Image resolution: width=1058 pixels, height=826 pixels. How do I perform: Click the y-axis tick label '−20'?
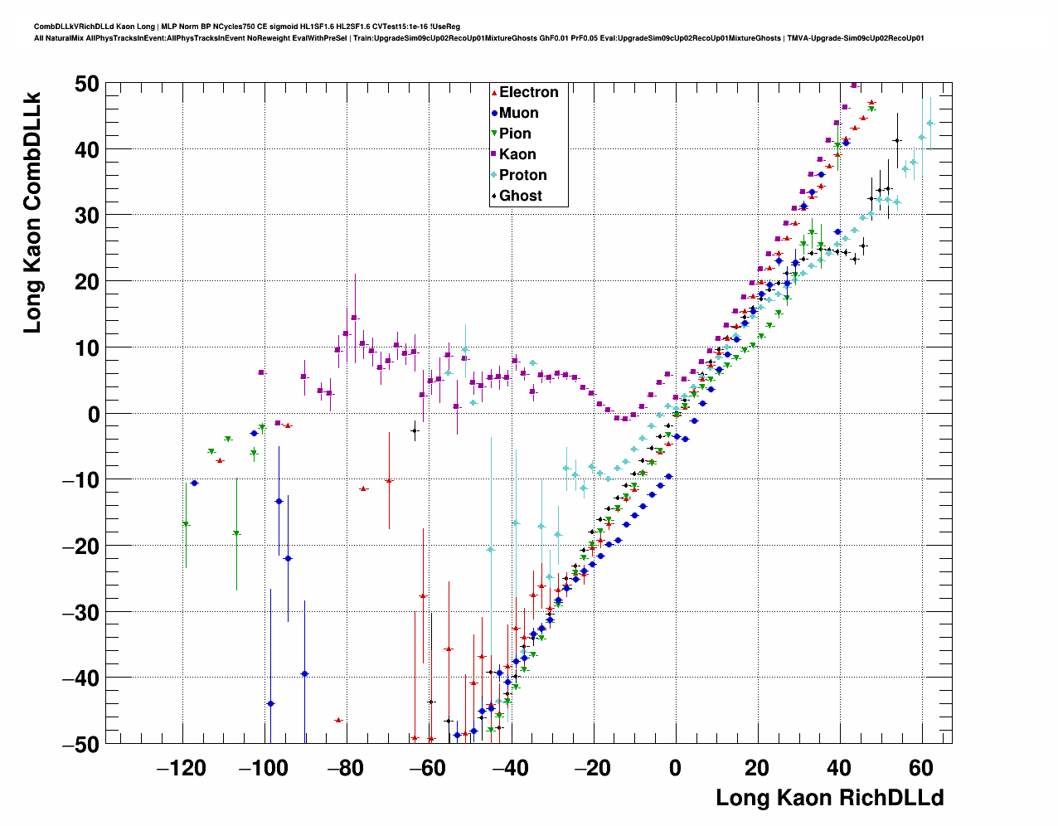[80, 547]
